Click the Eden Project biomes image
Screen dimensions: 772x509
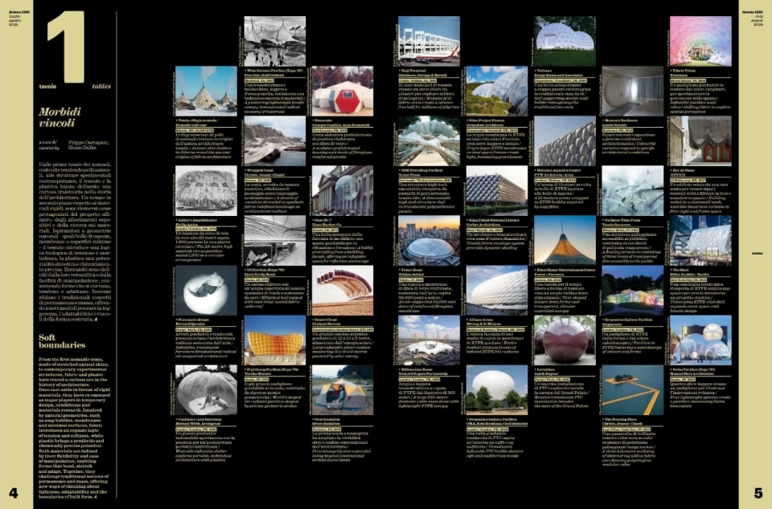[x=495, y=90]
